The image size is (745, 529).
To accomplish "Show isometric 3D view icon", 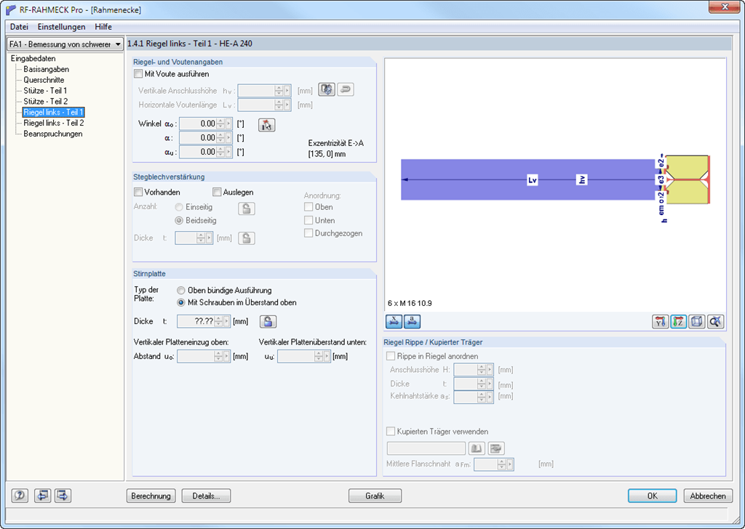I will (x=697, y=322).
